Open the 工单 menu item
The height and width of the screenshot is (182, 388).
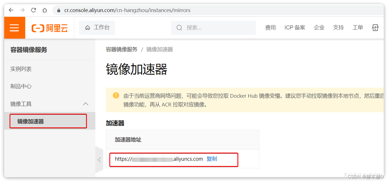tap(358, 28)
